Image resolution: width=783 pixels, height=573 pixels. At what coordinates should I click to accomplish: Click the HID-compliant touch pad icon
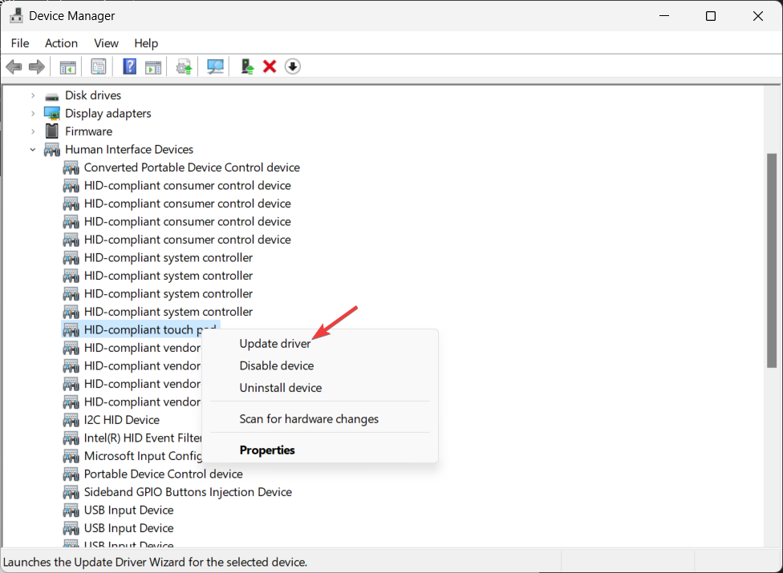[71, 329]
